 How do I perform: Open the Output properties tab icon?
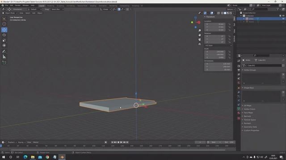click(239, 70)
